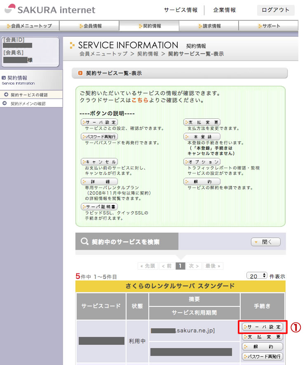Switch to the 会員情報 tab

[x=90, y=26]
